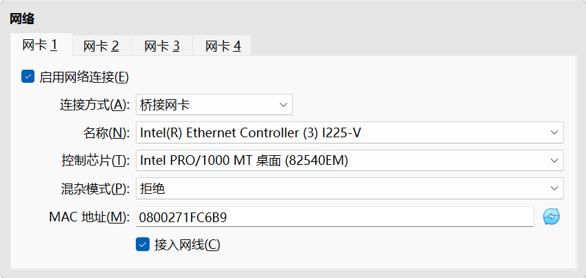586x278 pixels.
Task: Open the 连接方式 dropdown showing 桥接网卡
Action: pyautogui.click(x=214, y=105)
